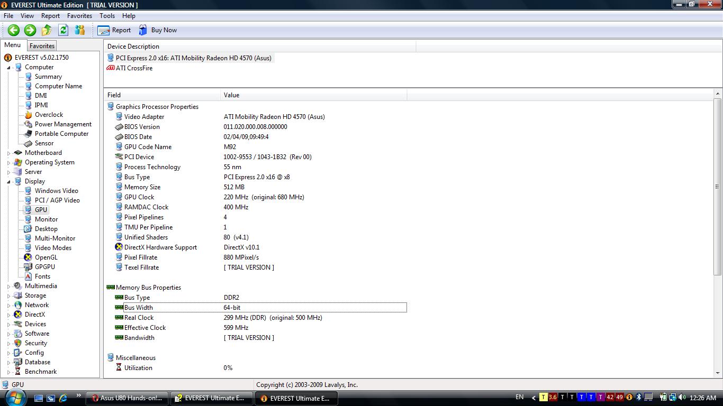The image size is (723, 406).
Task: Select the ATI CrossFire device entry
Action: tap(134, 68)
